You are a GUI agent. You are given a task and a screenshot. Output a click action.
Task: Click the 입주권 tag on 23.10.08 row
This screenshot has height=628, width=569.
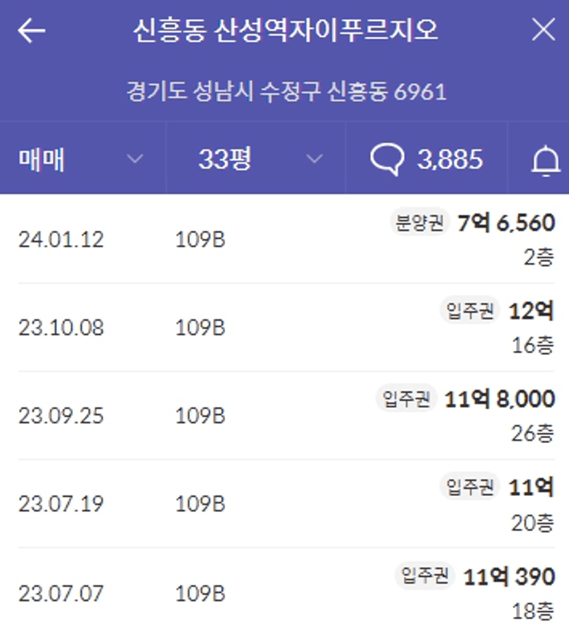(470, 310)
